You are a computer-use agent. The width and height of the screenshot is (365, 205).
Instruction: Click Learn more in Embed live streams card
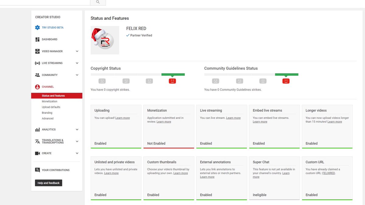tap(260, 122)
